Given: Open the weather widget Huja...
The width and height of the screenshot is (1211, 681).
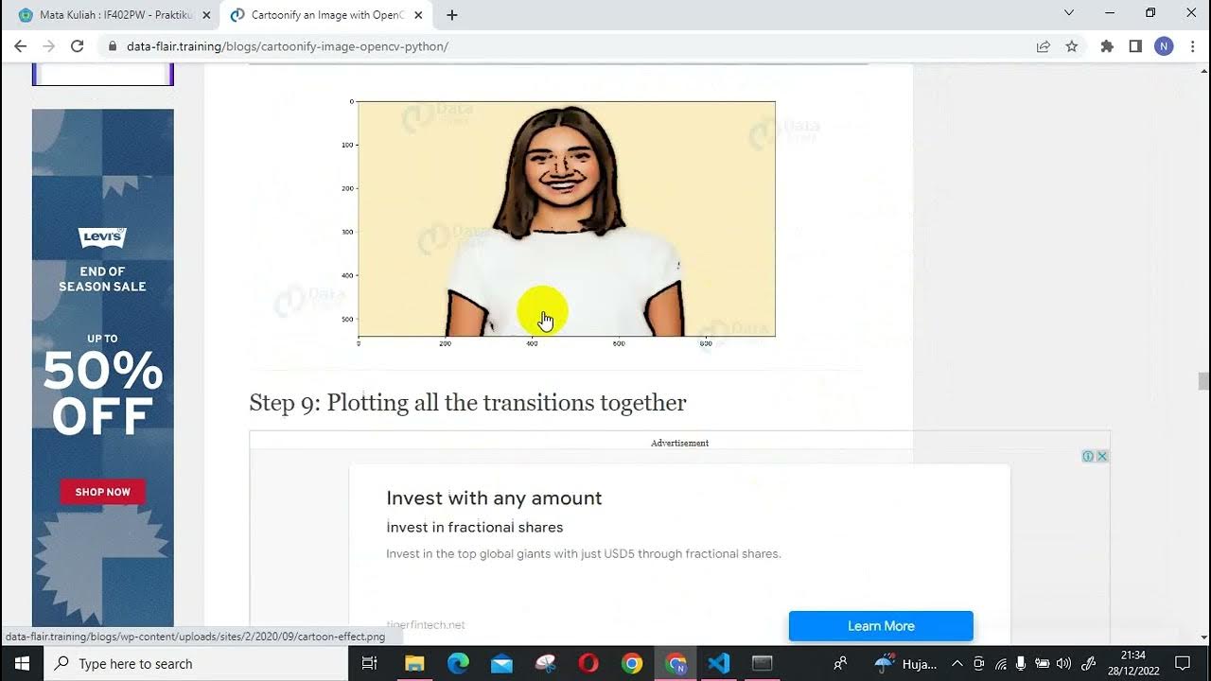Looking at the screenshot, I should tap(905, 663).
